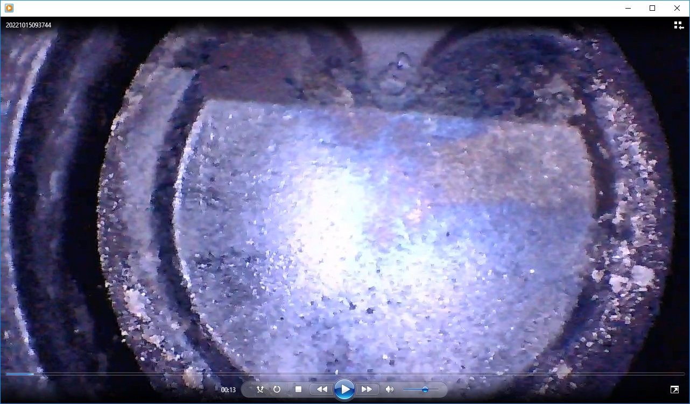Screen dimensions: 690x404
Task: Minimize the media player window
Action: (x=628, y=8)
